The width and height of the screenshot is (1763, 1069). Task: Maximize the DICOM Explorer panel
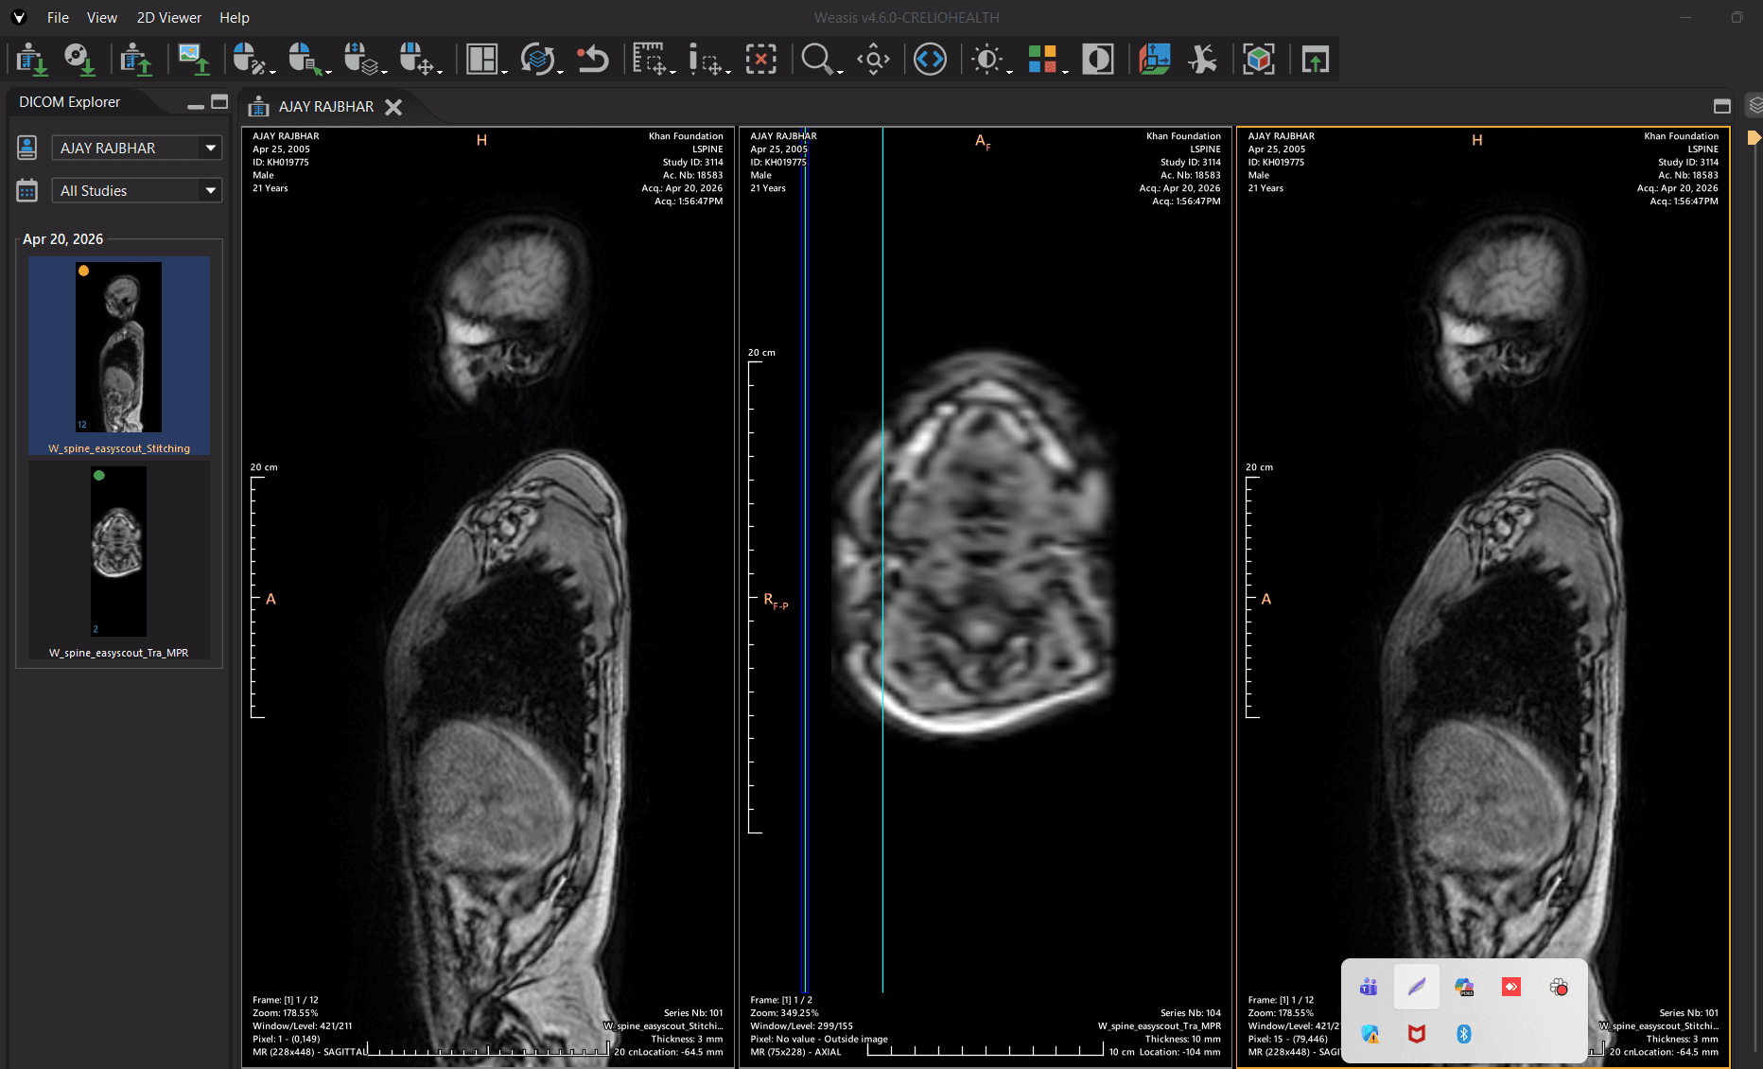point(219,102)
